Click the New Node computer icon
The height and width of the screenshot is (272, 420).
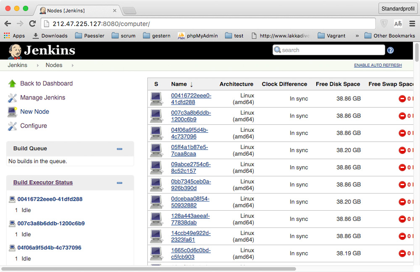tap(12, 112)
